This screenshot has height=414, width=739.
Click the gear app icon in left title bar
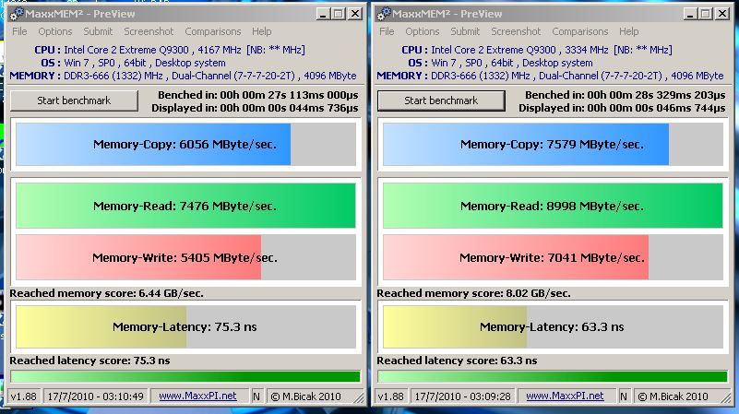click(17, 14)
